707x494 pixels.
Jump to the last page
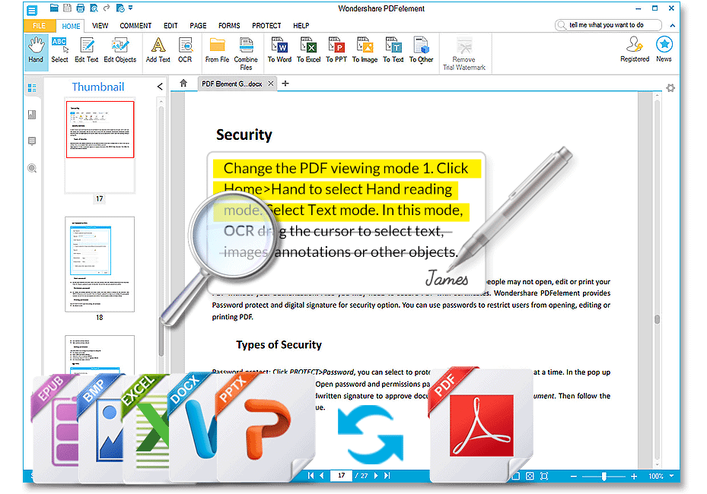(387, 476)
